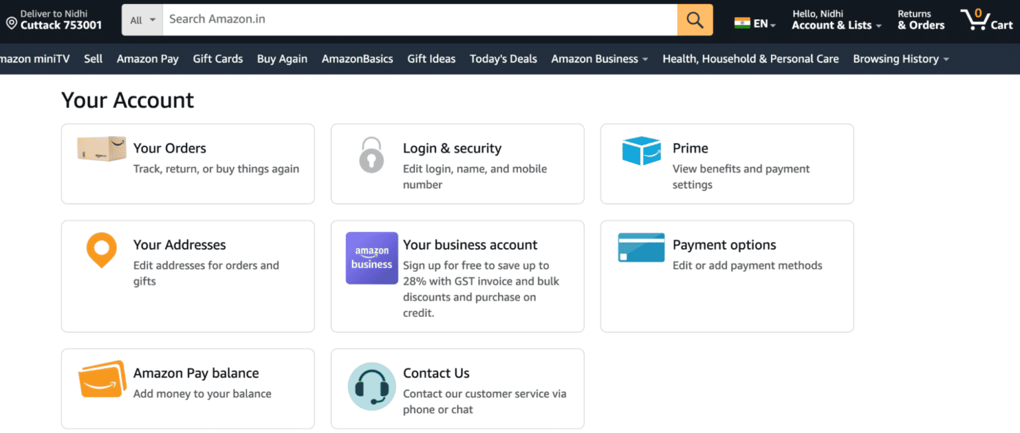1020x433 pixels.
Task: Click the Returns & Orders link
Action: 920,19
